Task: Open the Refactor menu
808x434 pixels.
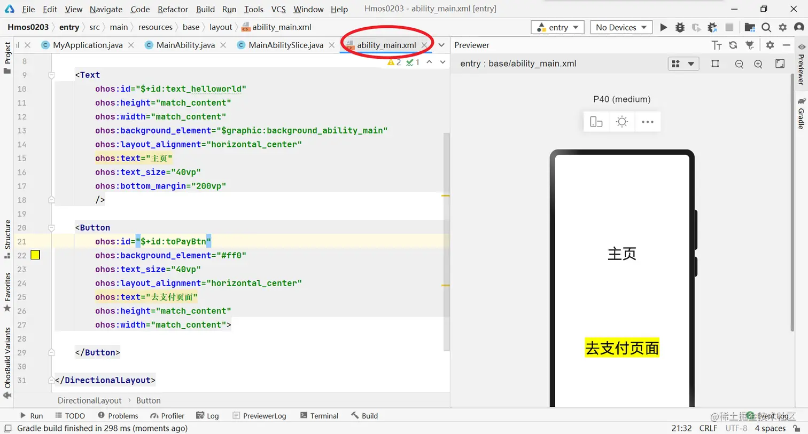Action: coord(173,9)
